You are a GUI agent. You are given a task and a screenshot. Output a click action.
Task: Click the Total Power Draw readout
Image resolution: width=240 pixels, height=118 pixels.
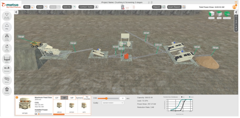pyautogui.click(x=211, y=7)
